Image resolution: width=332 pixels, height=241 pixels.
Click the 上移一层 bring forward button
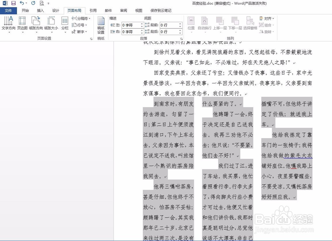tap(220, 24)
